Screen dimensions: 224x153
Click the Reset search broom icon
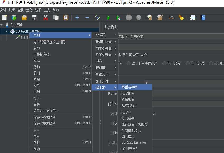(x=181, y=18)
